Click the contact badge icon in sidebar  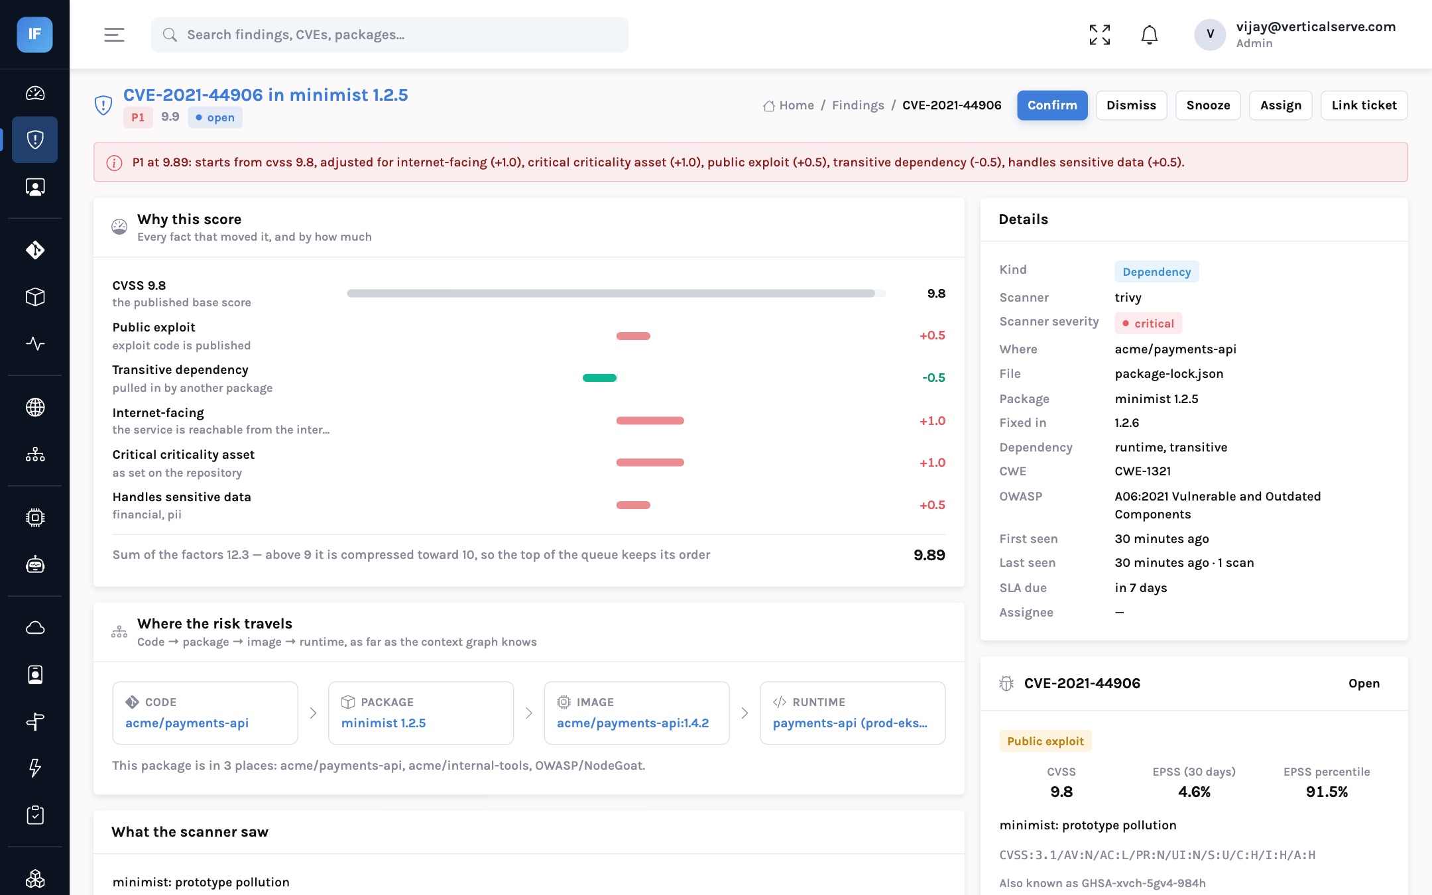coord(35,675)
